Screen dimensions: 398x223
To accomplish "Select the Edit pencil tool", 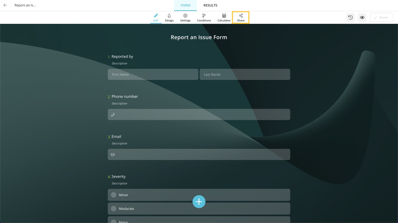I will click(156, 17).
